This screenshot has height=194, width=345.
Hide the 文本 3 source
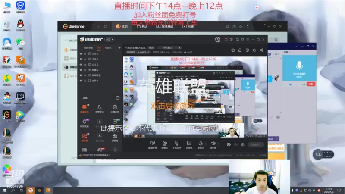click(x=81, y=53)
